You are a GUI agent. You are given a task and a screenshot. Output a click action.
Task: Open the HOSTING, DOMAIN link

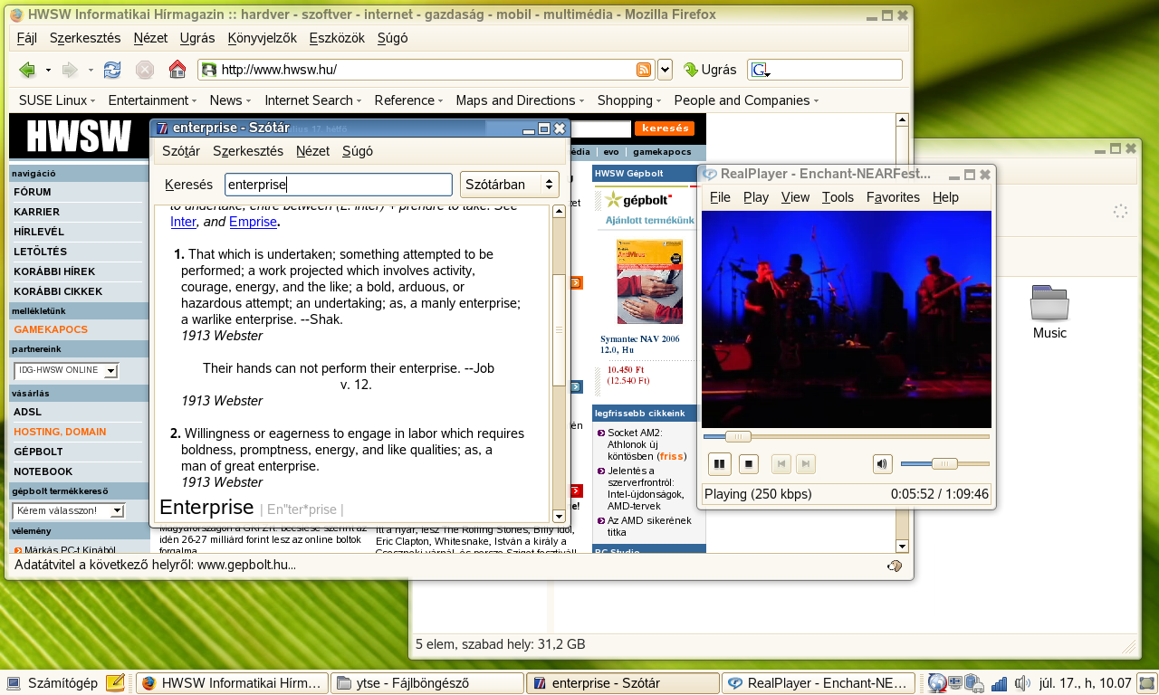click(60, 432)
